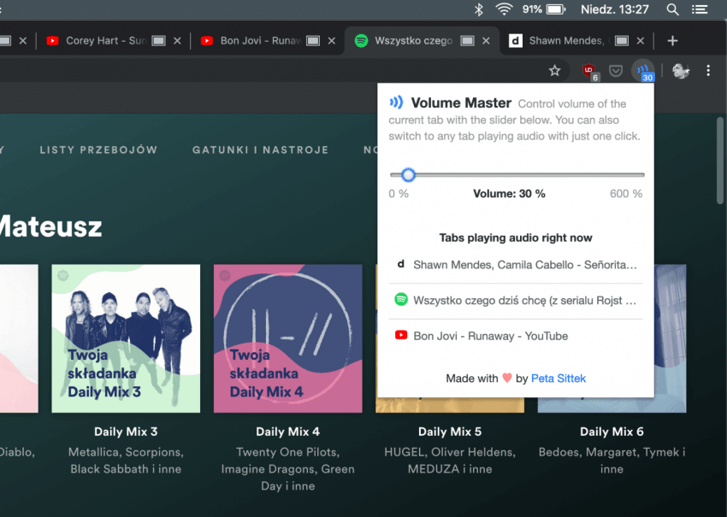The width and height of the screenshot is (727, 517).
Task: Click the volume slider handle
Action: pos(408,174)
